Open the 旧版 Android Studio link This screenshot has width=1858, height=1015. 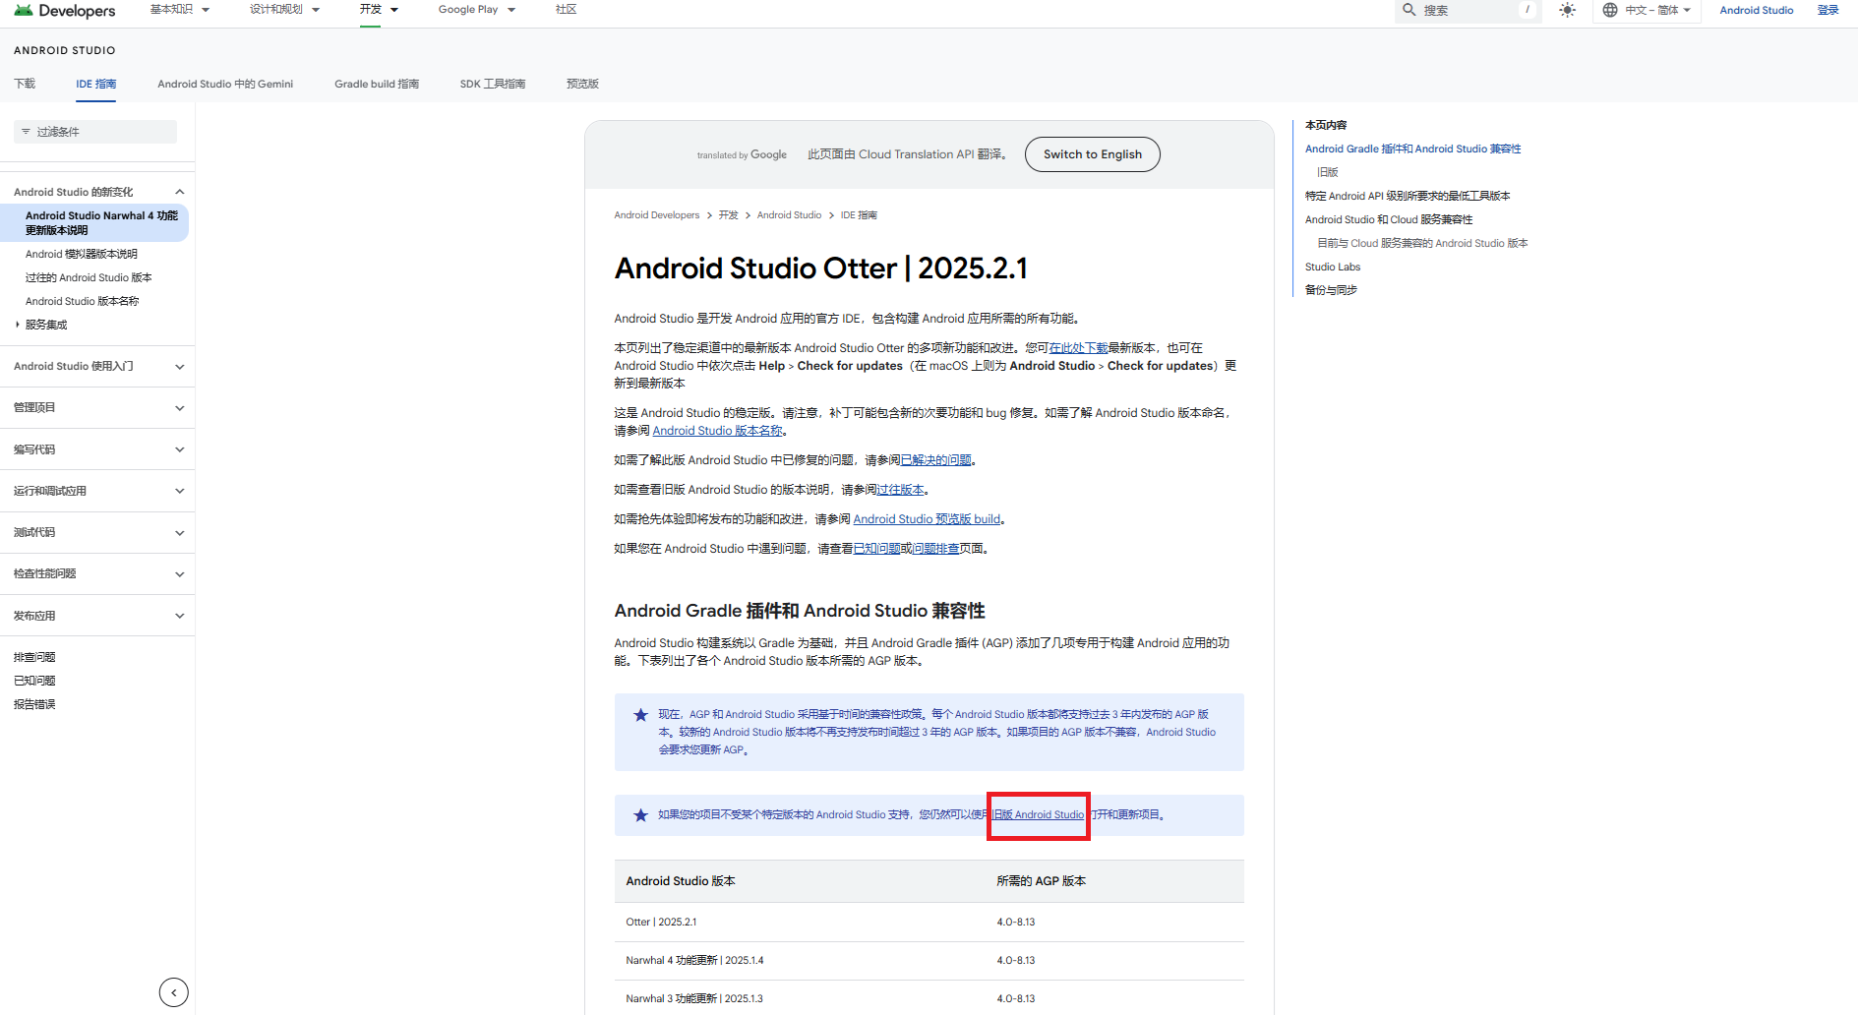tap(1038, 815)
